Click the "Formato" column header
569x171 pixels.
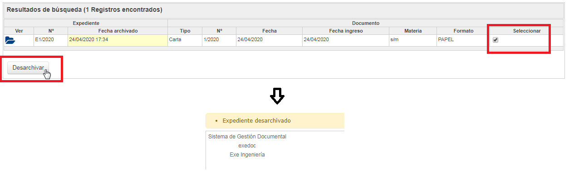pyautogui.click(x=463, y=31)
